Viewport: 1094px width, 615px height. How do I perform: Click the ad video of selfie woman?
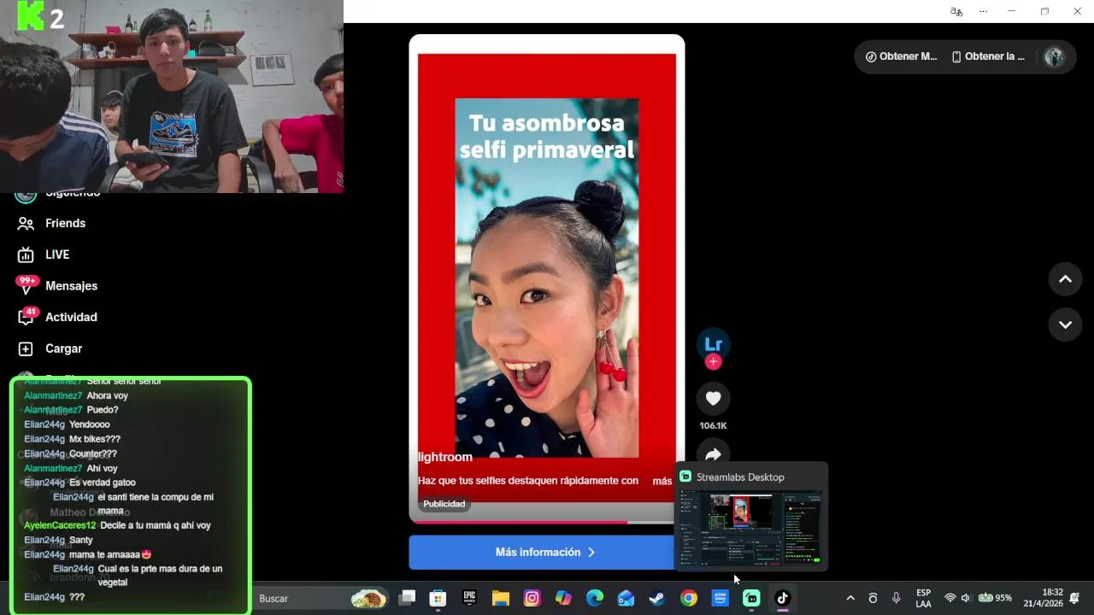pyautogui.click(x=547, y=278)
